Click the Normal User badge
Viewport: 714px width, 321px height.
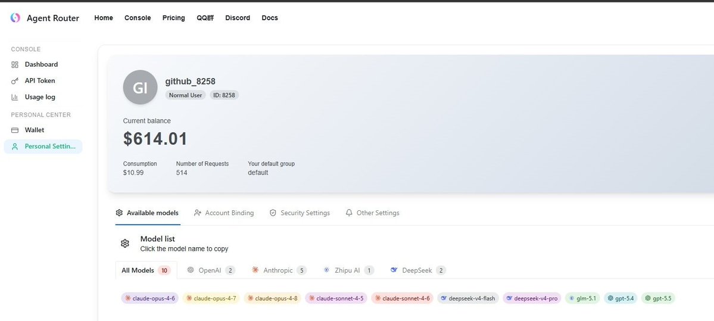click(x=185, y=95)
